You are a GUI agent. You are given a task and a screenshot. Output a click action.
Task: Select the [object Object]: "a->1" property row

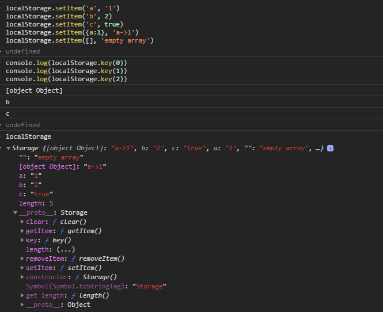[63, 167]
